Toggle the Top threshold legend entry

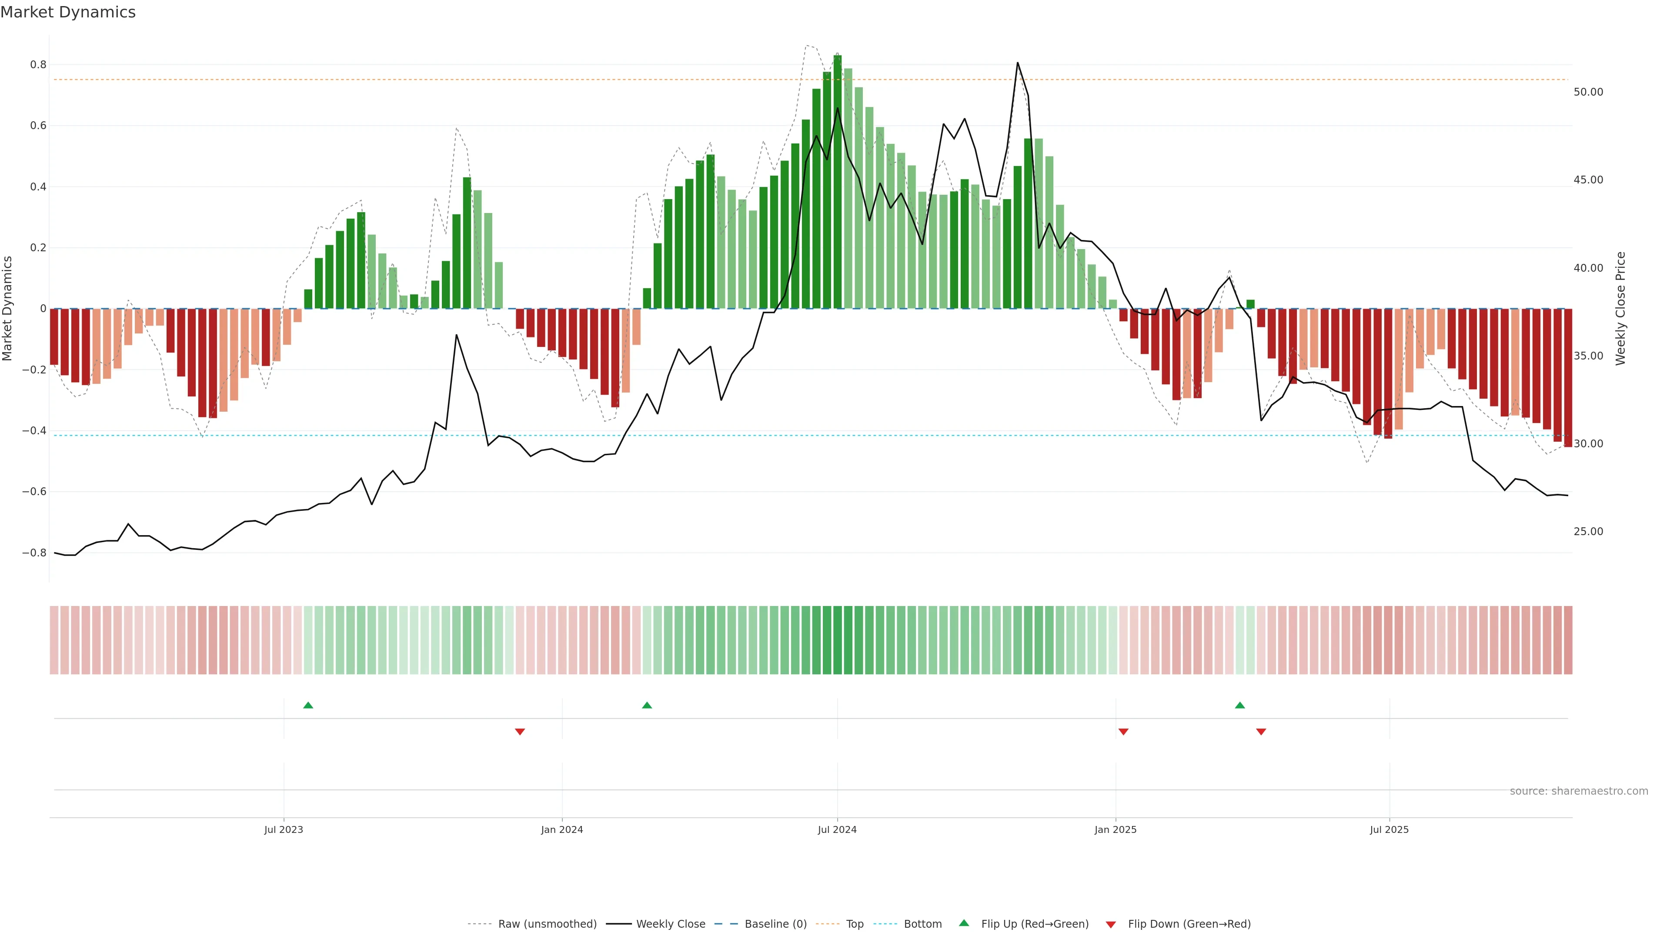[x=855, y=924]
